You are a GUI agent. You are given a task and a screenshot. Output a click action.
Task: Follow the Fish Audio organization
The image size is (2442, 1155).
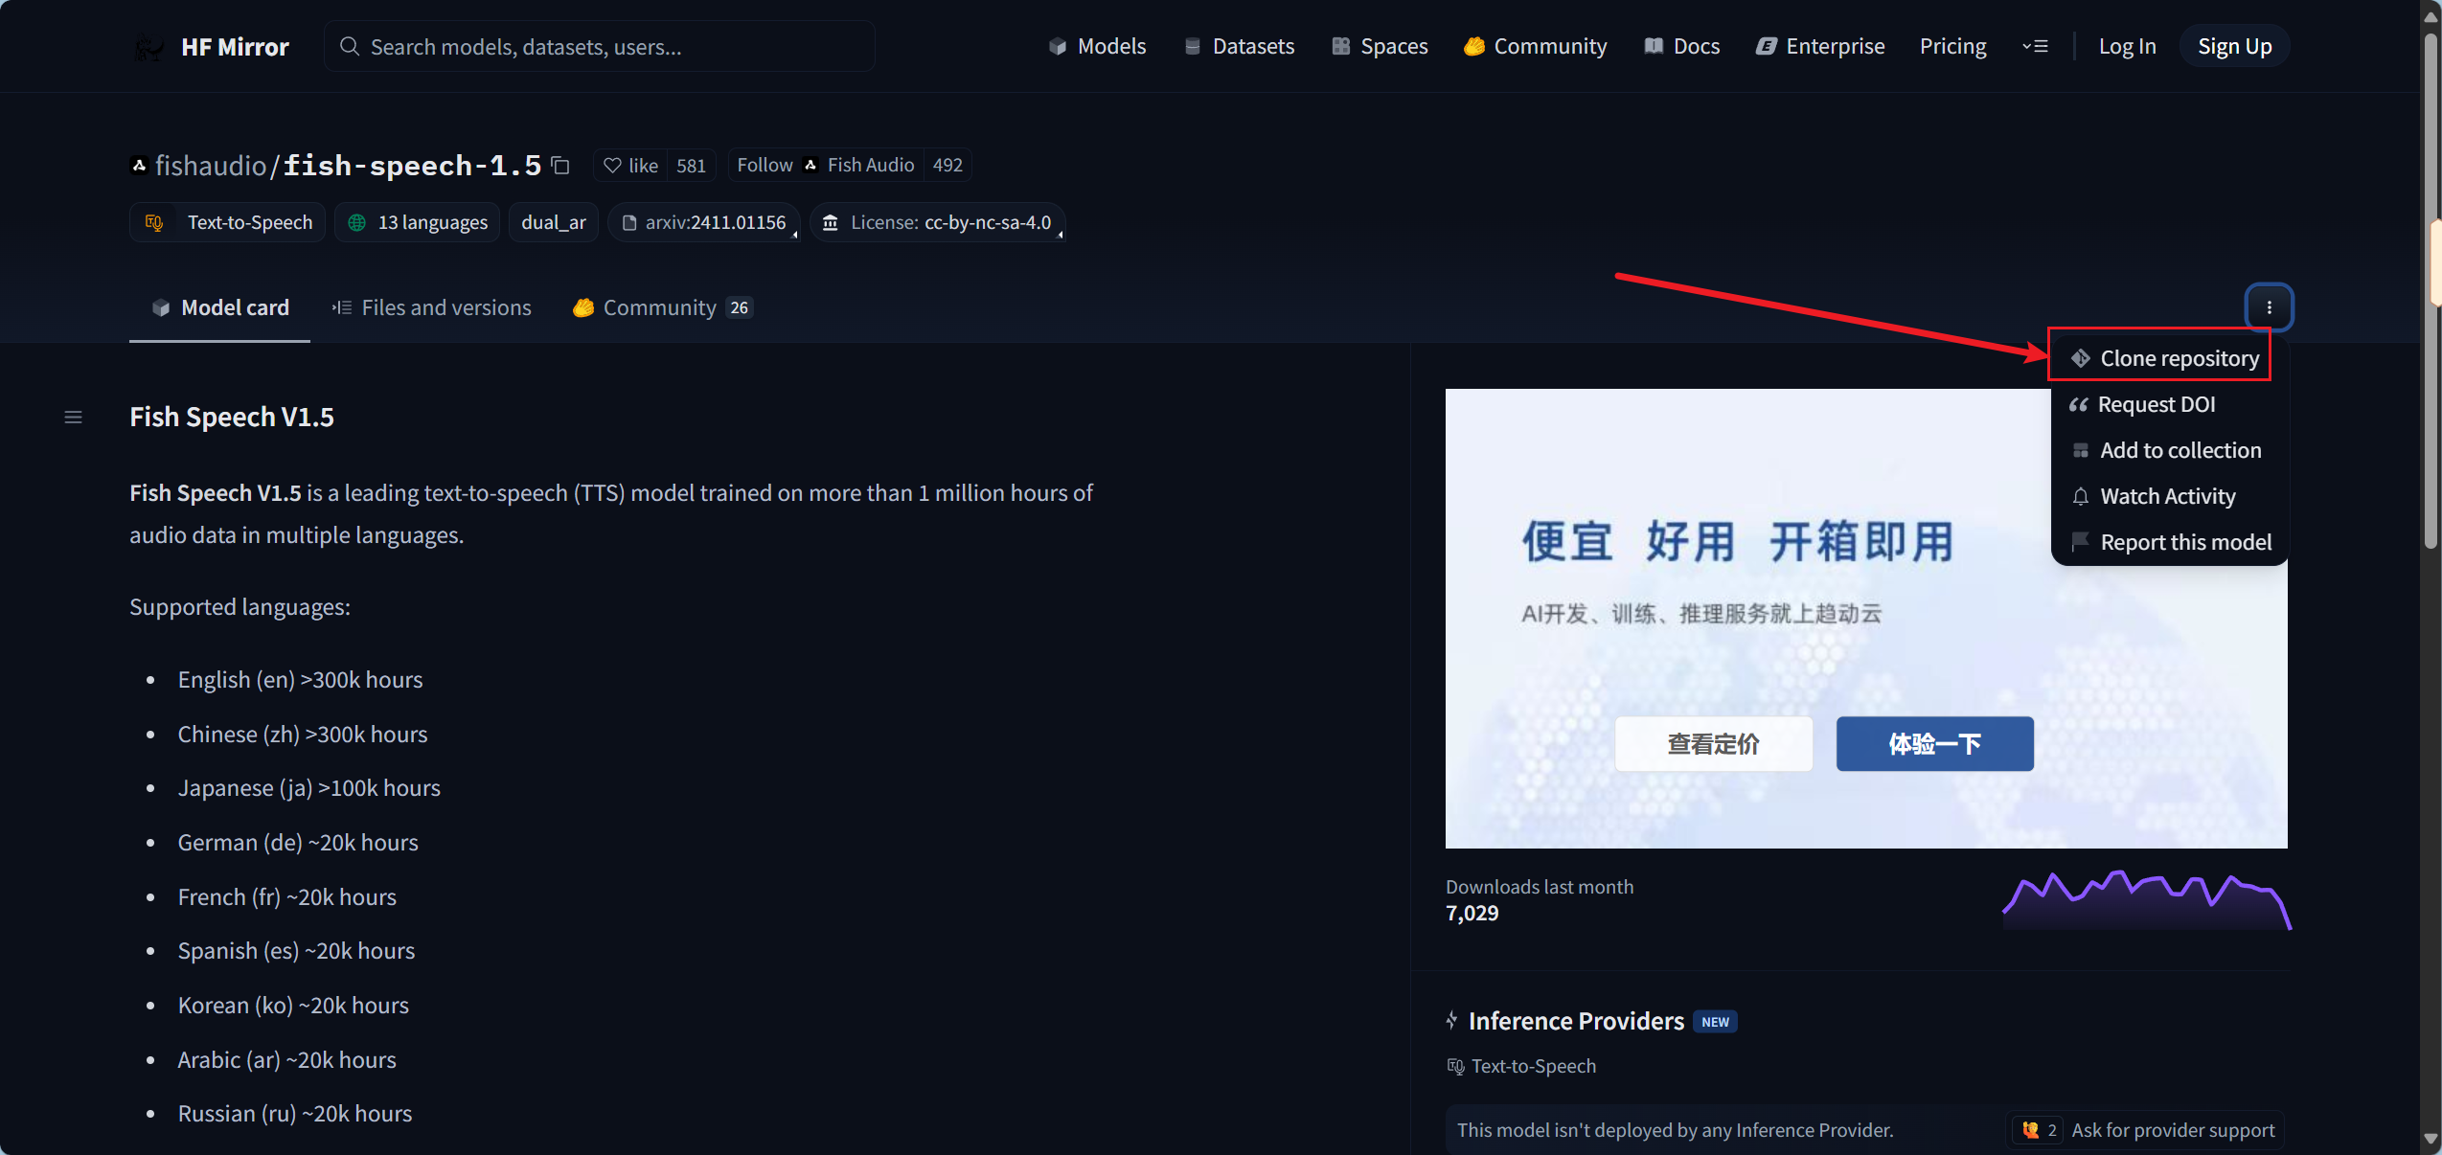coord(764,165)
